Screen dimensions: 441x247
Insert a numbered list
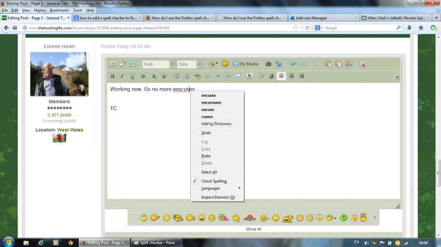[186, 76]
